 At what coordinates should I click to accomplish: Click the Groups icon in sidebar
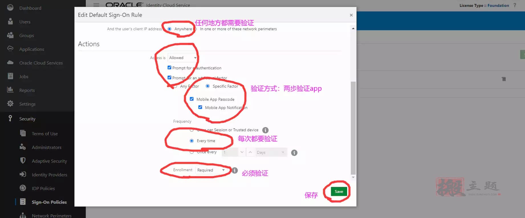click(x=10, y=35)
